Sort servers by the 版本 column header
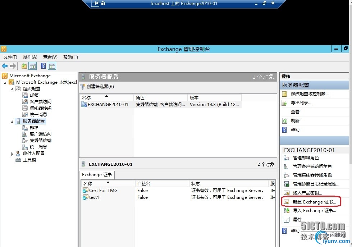The height and width of the screenshot is (247, 352). [215, 97]
